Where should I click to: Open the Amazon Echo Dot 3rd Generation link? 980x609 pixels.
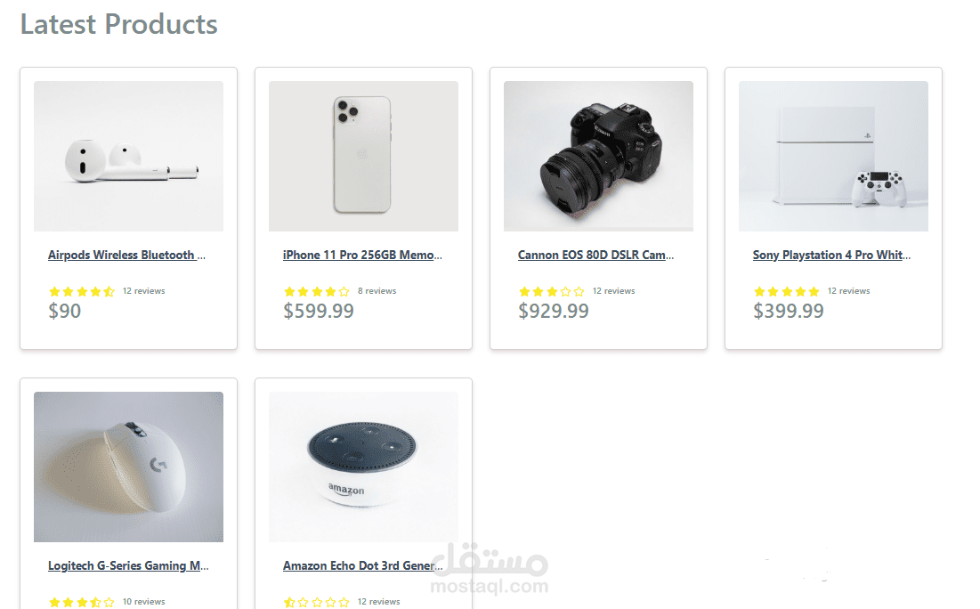tap(362, 566)
